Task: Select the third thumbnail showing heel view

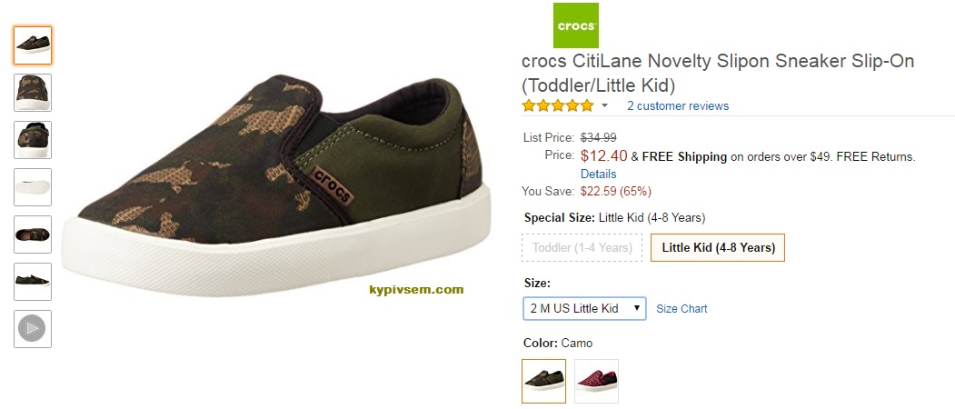Action: (33, 140)
